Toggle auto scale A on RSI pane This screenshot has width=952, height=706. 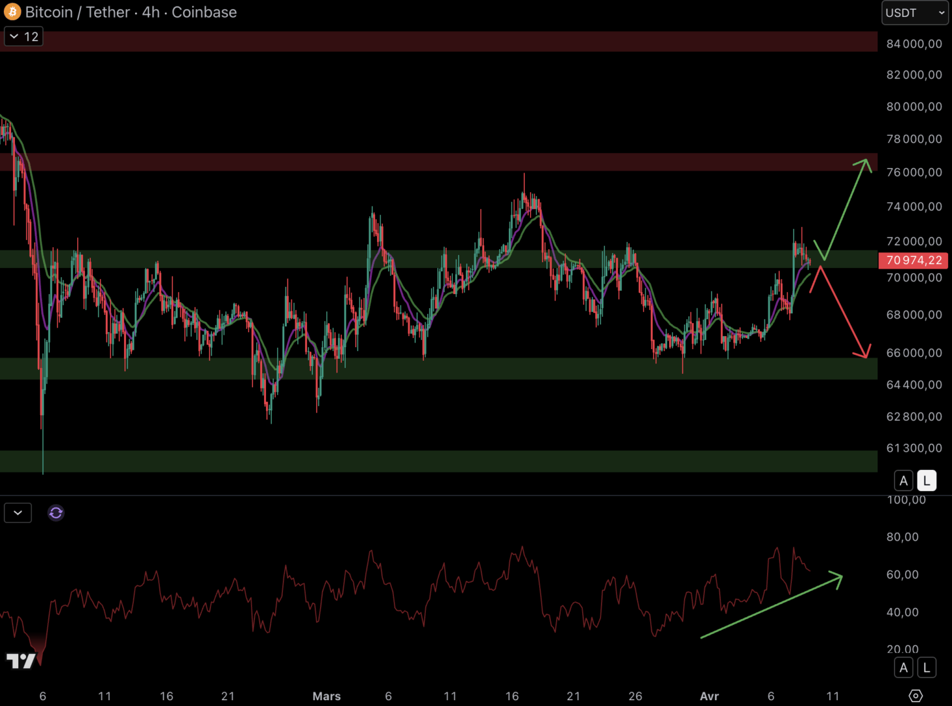coord(903,667)
